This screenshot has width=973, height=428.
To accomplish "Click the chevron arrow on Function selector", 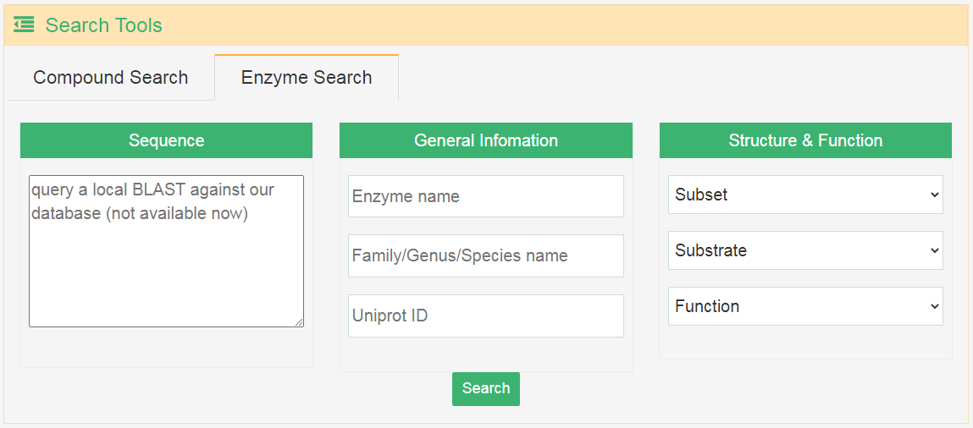I will [934, 306].
